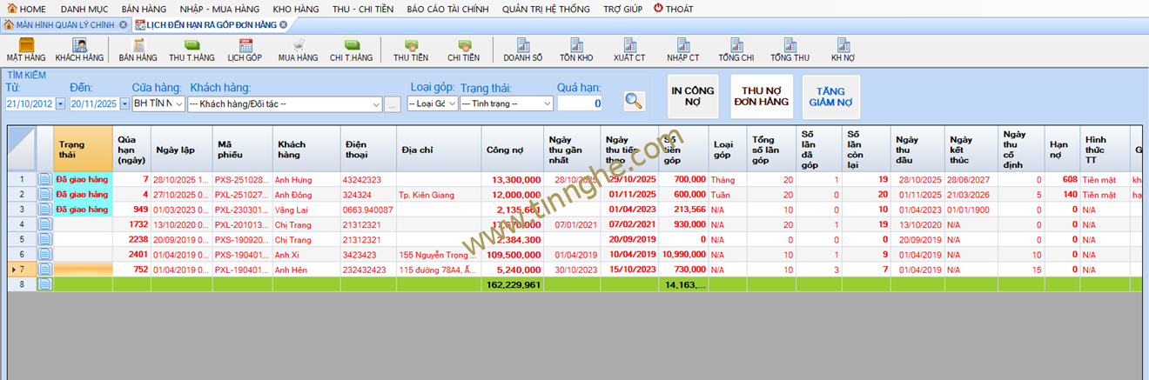1149x380 pixels.
Task: Click the Thu Nợ Đơn Hàng button
Action: pyautogui.click(x=761, y=96)
